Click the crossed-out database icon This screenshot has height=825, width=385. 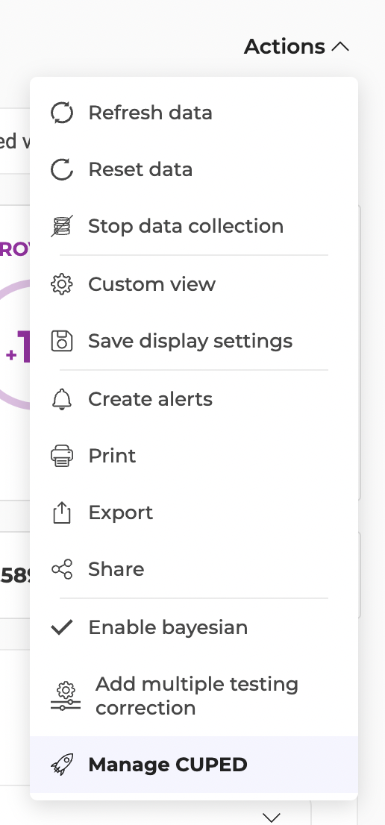[x=62, y=226]
